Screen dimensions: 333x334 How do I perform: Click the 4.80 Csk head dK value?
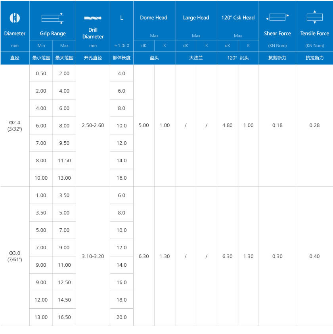click(228, 125)
